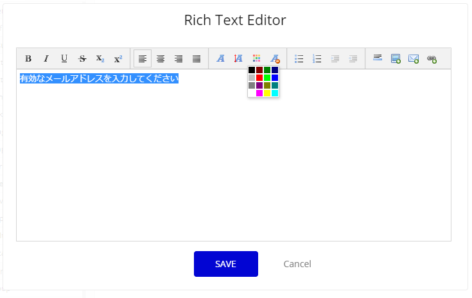Toggle bold formatting with the B icon

tap(28, 58)
